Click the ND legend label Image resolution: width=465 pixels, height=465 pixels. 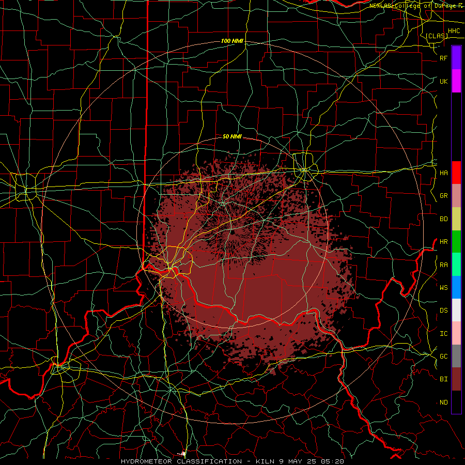[444, 402]
